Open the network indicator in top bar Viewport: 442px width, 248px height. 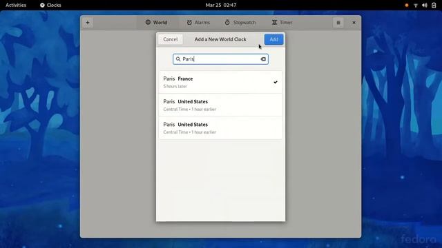coord(416,5)
